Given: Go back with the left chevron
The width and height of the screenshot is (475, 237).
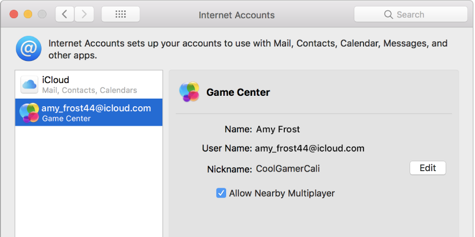Looking at the screenshot, I should (x=65, y=14).
